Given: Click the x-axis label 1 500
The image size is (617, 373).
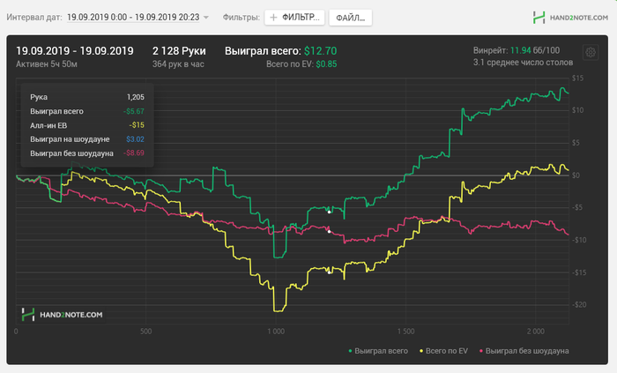Looking at the screenshot, I should [x=405, y=332].
